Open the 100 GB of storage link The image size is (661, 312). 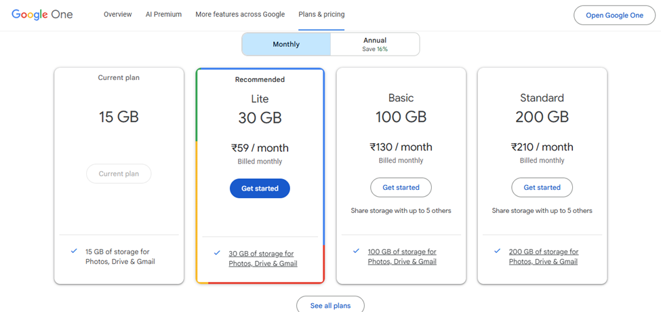(x=402, y=256)
